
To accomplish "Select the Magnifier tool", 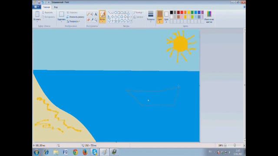I will coord(96,19).
